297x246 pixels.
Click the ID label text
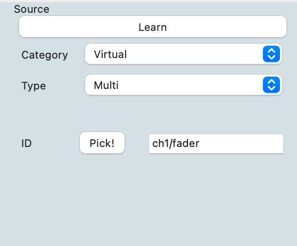pos(26,143)
